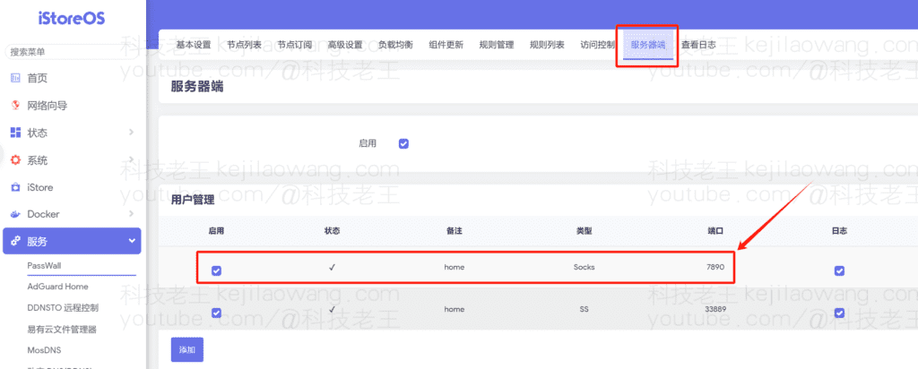
Task: Open 网络向导 via its compass icon
Action: [15, 106]
